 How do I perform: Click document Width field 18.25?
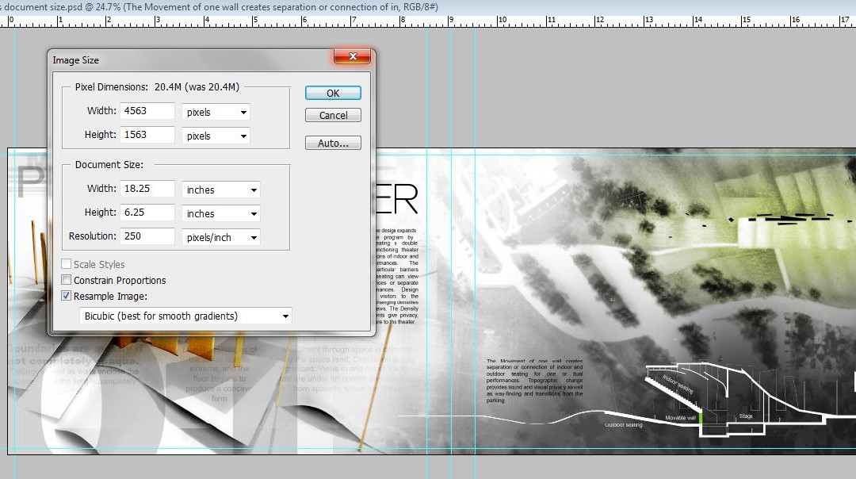pyautogui.click(x=147, y=189)
